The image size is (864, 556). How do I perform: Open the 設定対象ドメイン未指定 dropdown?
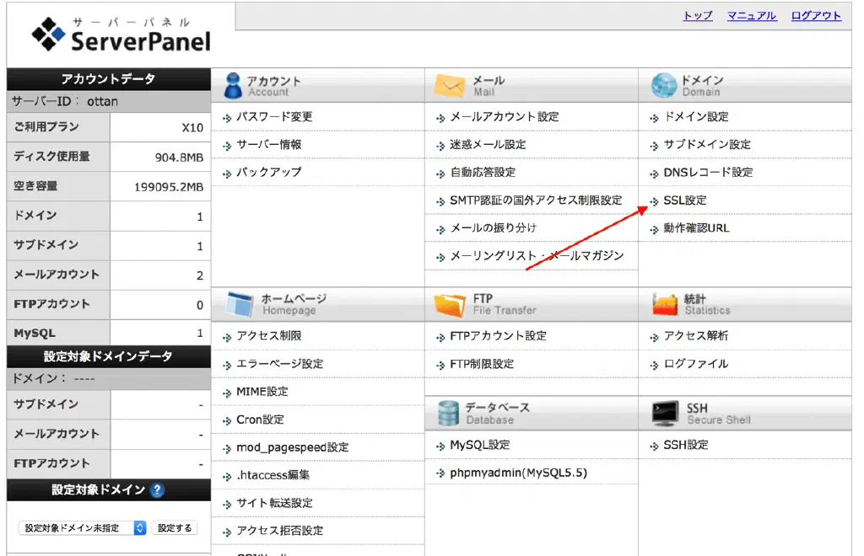83,528
